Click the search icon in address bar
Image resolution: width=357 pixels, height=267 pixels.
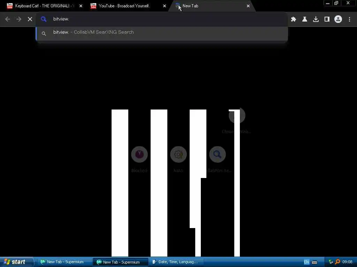click(x=44, y=19)
